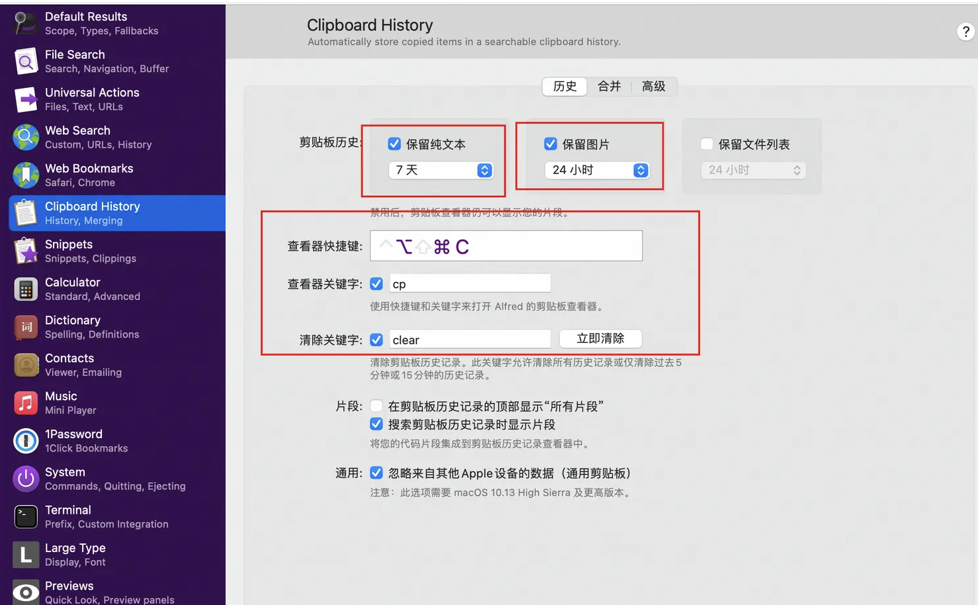The image size is (978, 605).
Task: Open Universal Actions arrow icon
Action: point(26,99)
